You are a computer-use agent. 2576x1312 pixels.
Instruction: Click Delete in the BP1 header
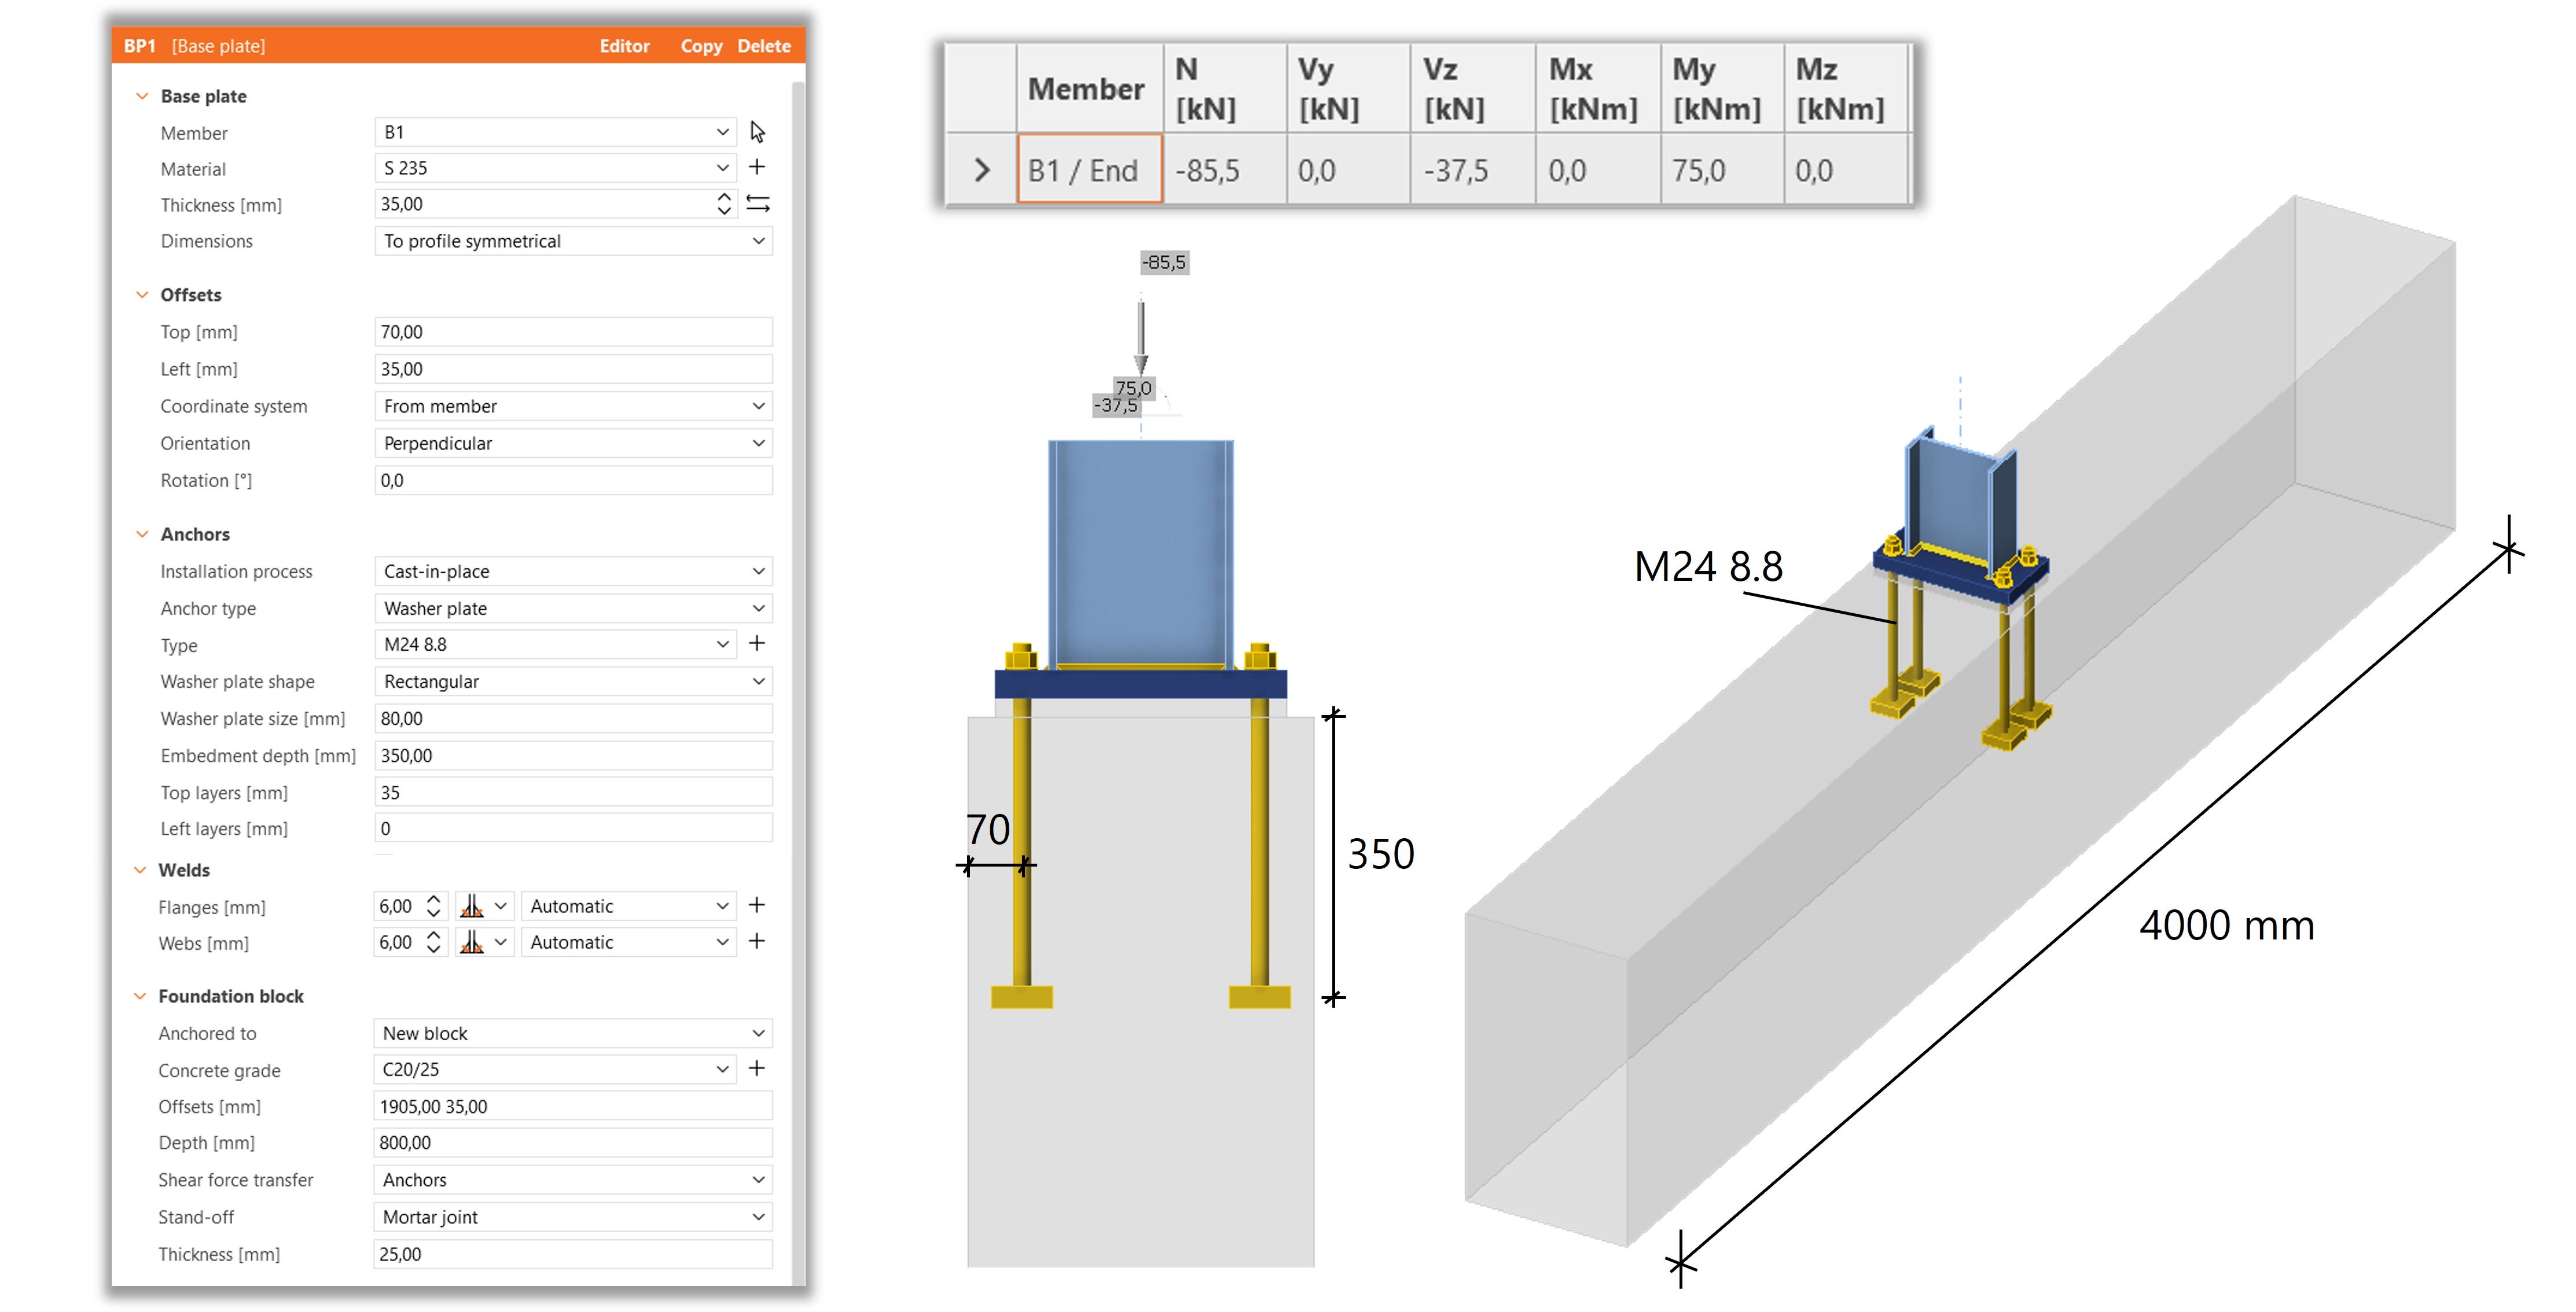764,46
